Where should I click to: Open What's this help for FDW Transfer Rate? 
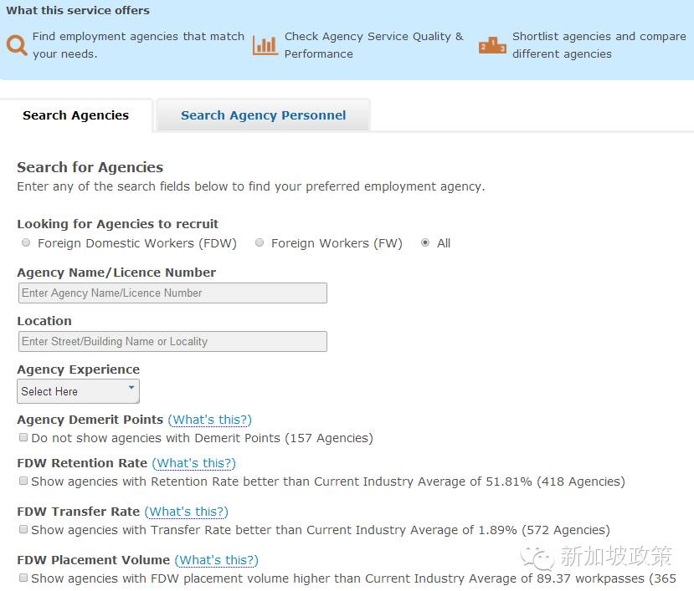click(186, 512)
